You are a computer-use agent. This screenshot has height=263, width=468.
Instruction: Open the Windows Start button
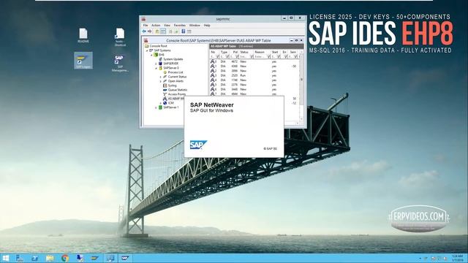(5, 258)
